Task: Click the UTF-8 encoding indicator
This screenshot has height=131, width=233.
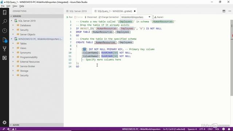Action: (x=202, y=129)
